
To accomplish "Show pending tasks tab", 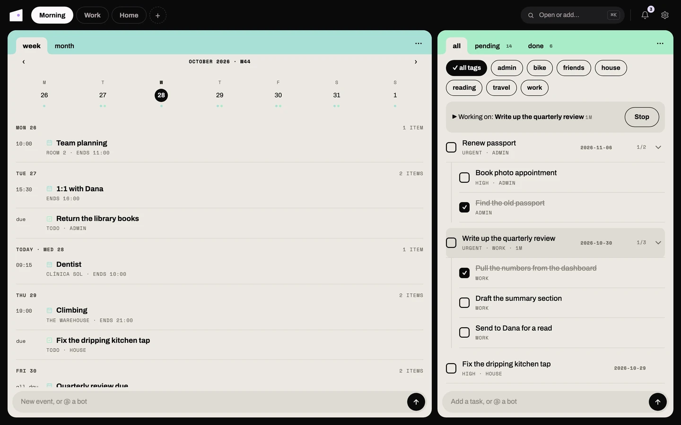I will click(x=493, y=46).
